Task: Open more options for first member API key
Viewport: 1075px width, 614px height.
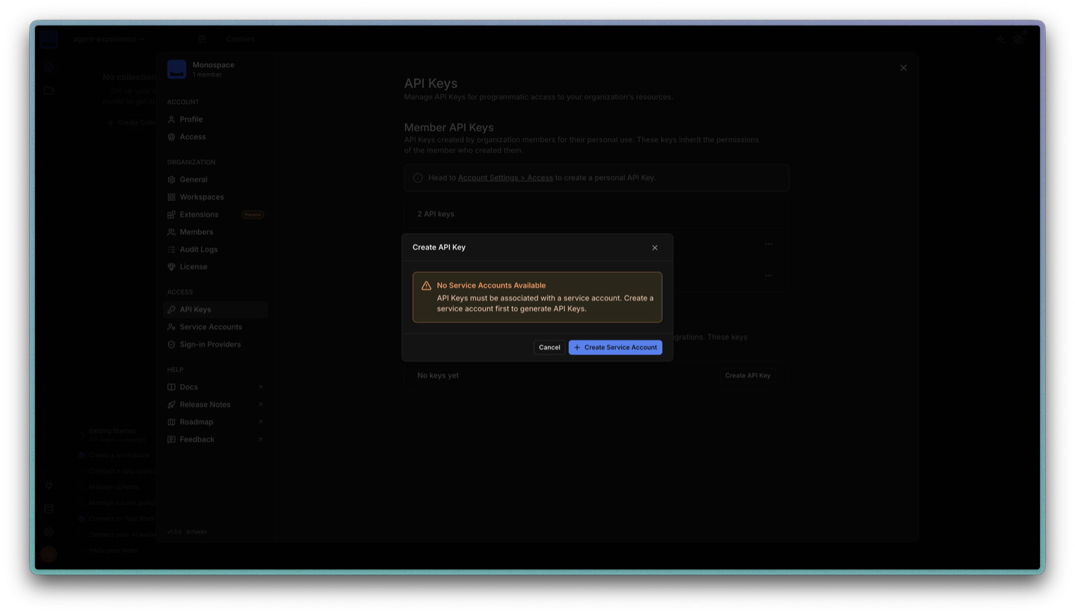Action: (769, 244)
